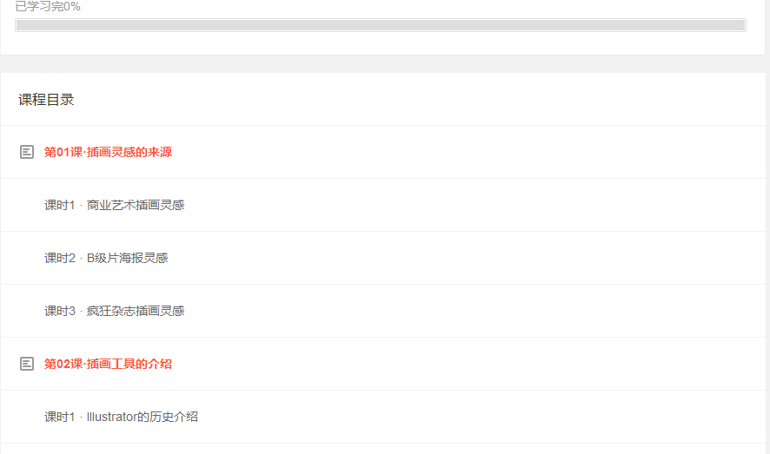Open lesson 商业艺术插画灵感
The height and width of the screenshot is (454, 770).
click(383, 205)
